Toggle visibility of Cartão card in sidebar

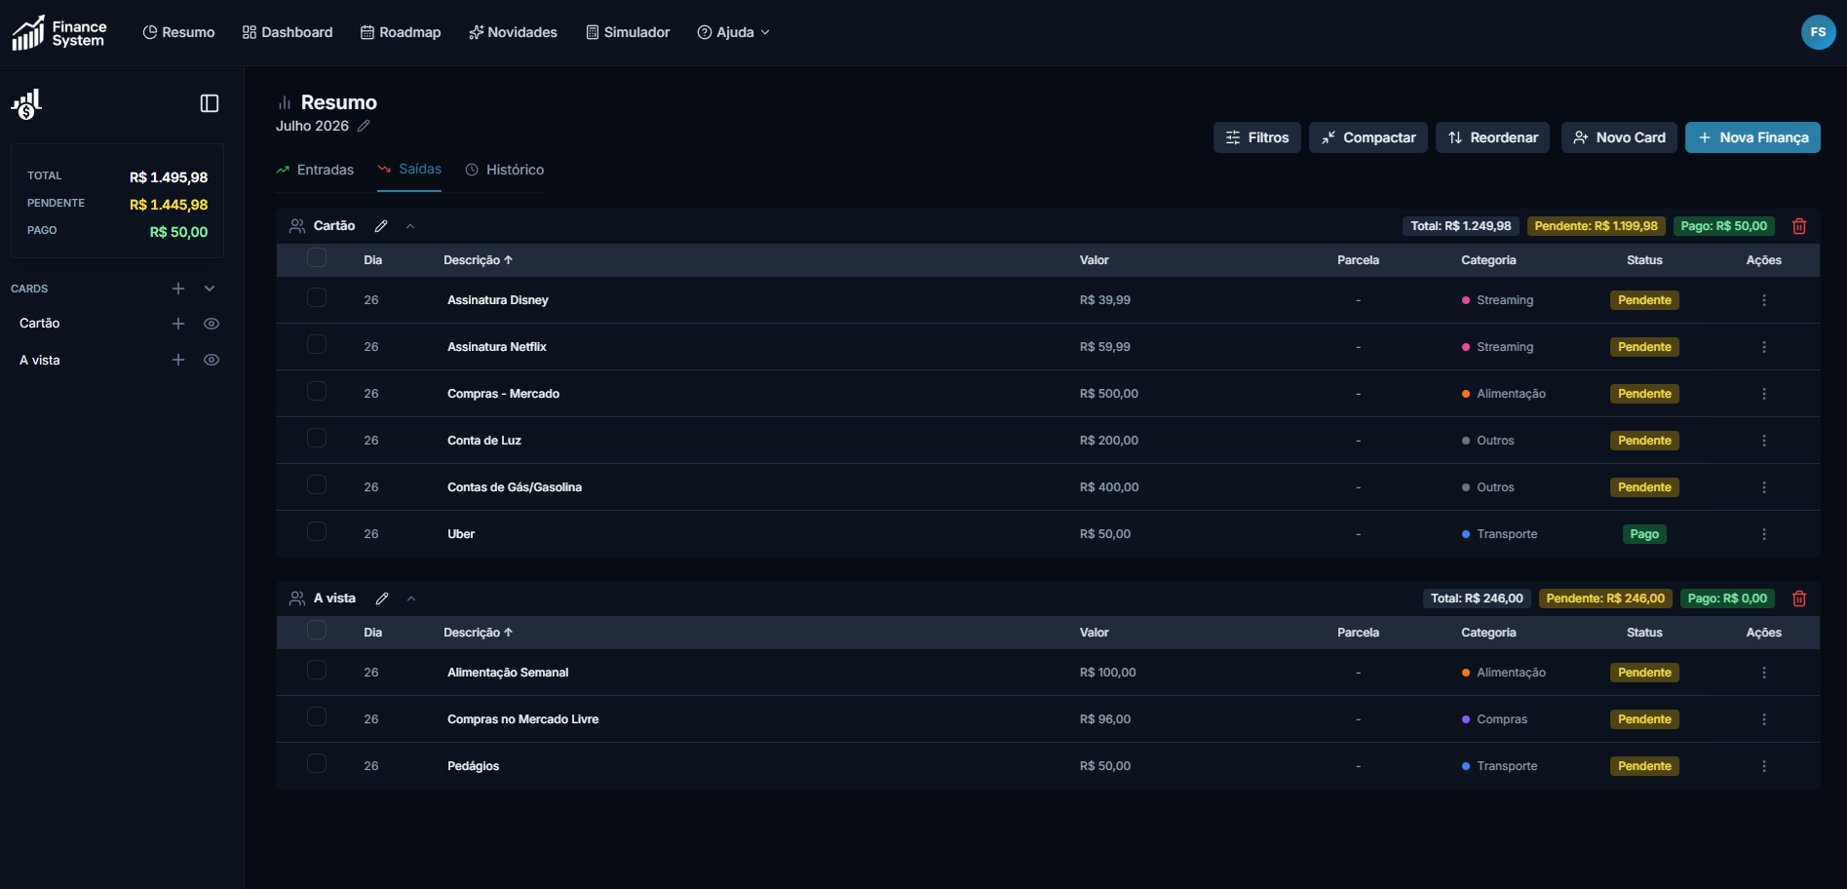[x=212, y=324]
